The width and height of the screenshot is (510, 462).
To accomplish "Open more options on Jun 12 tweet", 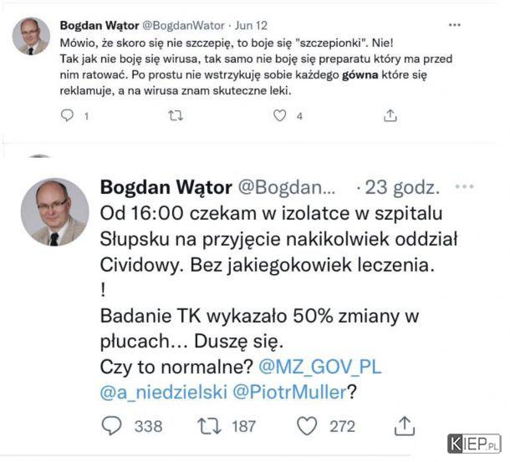I will click(x=454, y=25).
